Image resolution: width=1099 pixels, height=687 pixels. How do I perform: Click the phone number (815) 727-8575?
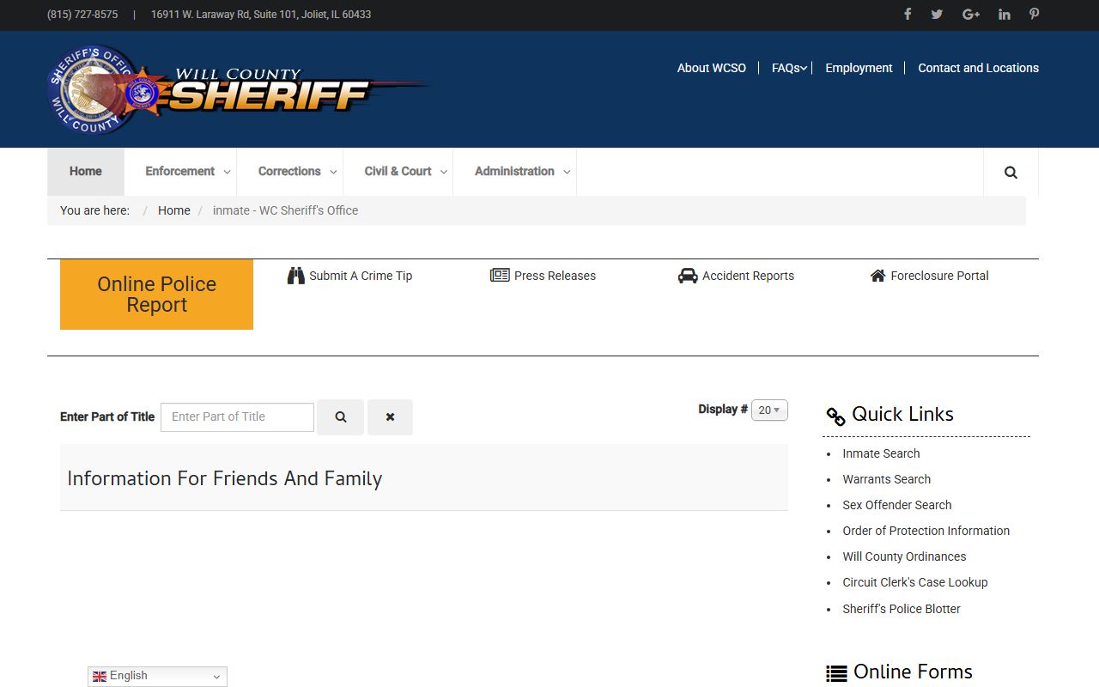point(82,15)
